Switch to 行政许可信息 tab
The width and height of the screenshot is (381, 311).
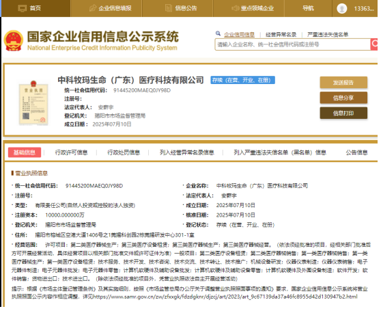coord(71,152)
